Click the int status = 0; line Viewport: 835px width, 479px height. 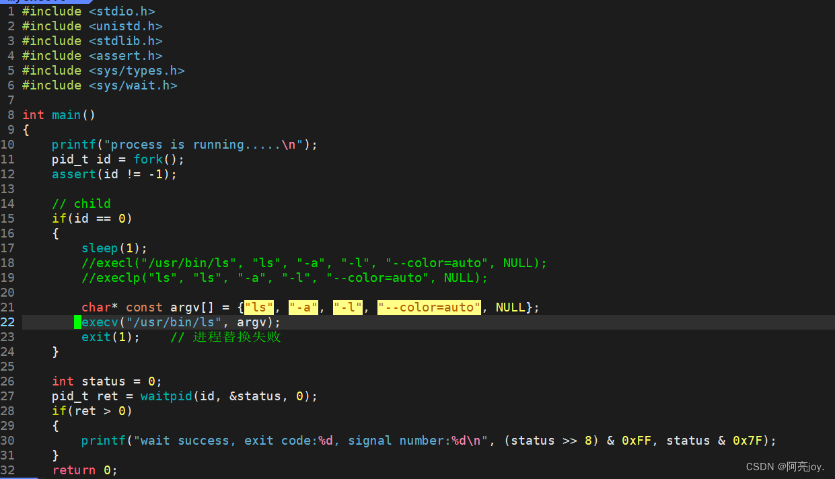tap(107, 381)
